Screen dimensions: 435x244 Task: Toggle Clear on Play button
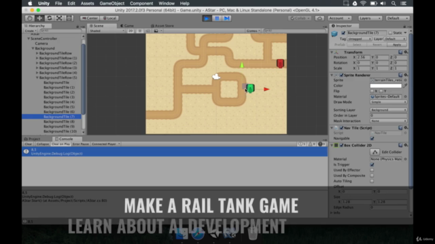(60, 144)
